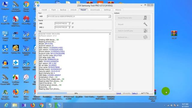The height and width of the screenshot is (108, 192).
Task: Click the 'Phone SN' log line
Action: coord(49,59)
